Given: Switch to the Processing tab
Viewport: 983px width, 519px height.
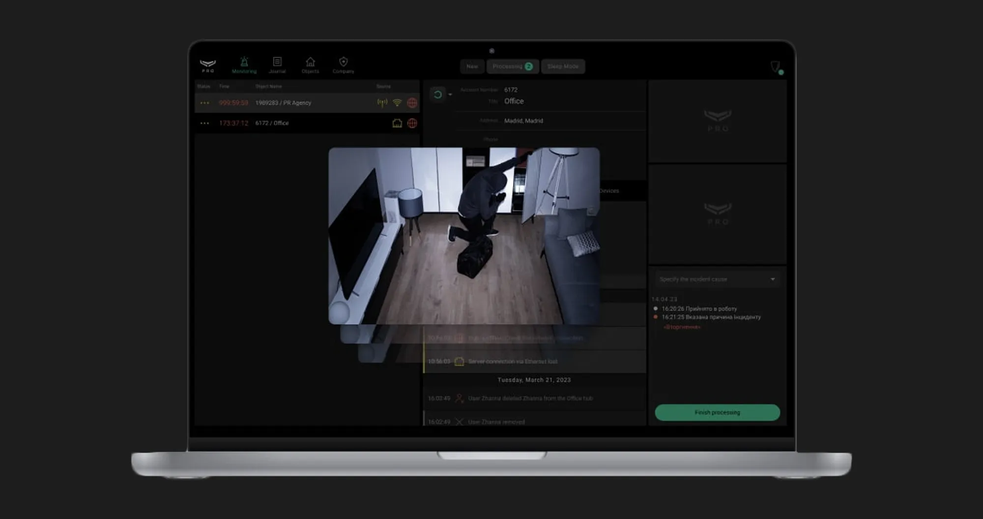Looking at the screenshot, I should [513, 66].
